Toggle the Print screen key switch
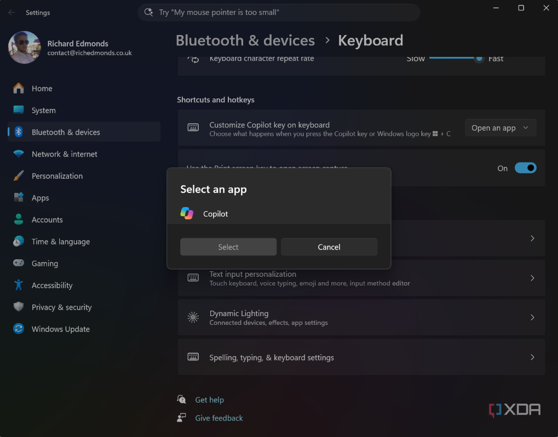The height and width of the screenshot is (437, 558). point(525,168)
